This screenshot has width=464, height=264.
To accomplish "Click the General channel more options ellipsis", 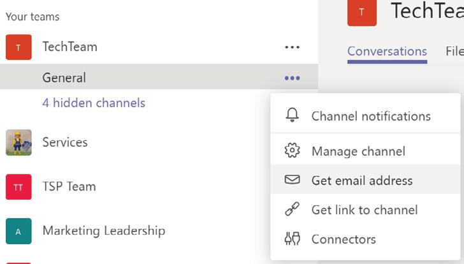I will coord(292,78).
